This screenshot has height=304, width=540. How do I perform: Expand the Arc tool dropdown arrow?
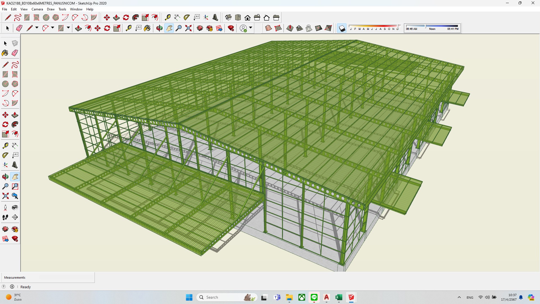(x=53, y=28)
